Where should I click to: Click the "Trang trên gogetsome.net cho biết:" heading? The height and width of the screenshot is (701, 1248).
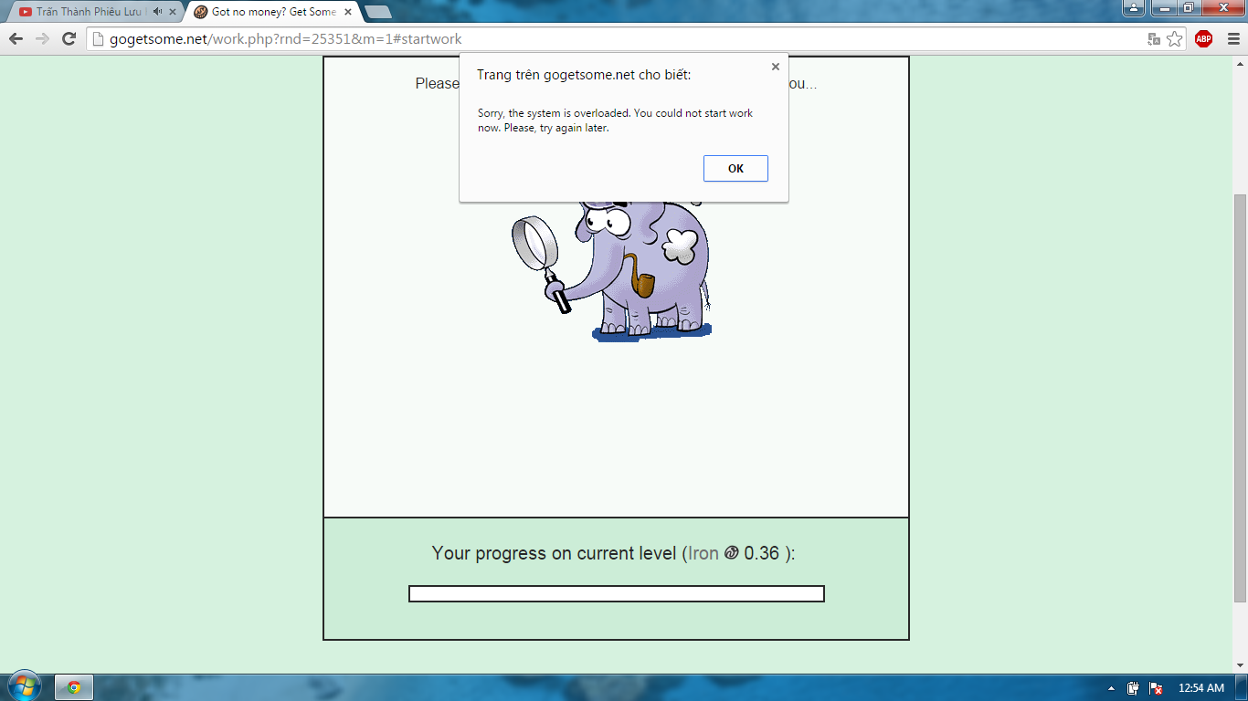point(584,75)
